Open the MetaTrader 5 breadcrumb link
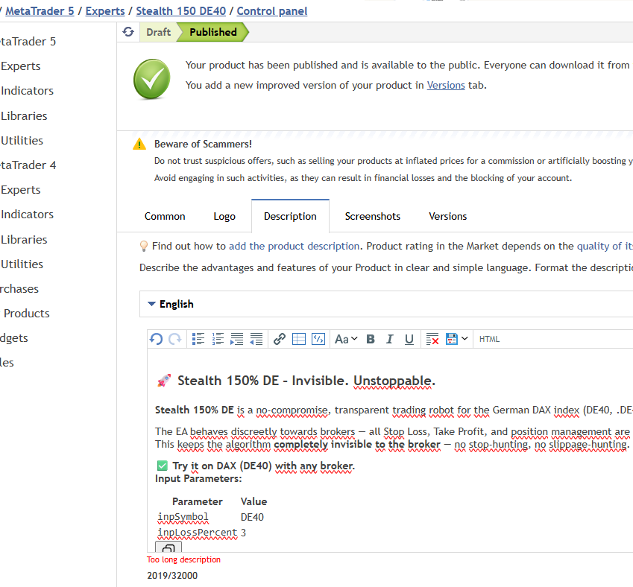 coord(40,11)
